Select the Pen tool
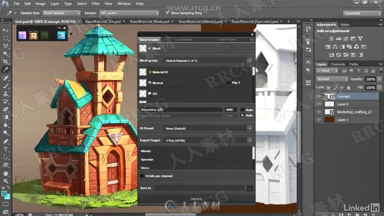Image resolution: width=384 pixels, height=216 pixels. (x=5, y=141)
